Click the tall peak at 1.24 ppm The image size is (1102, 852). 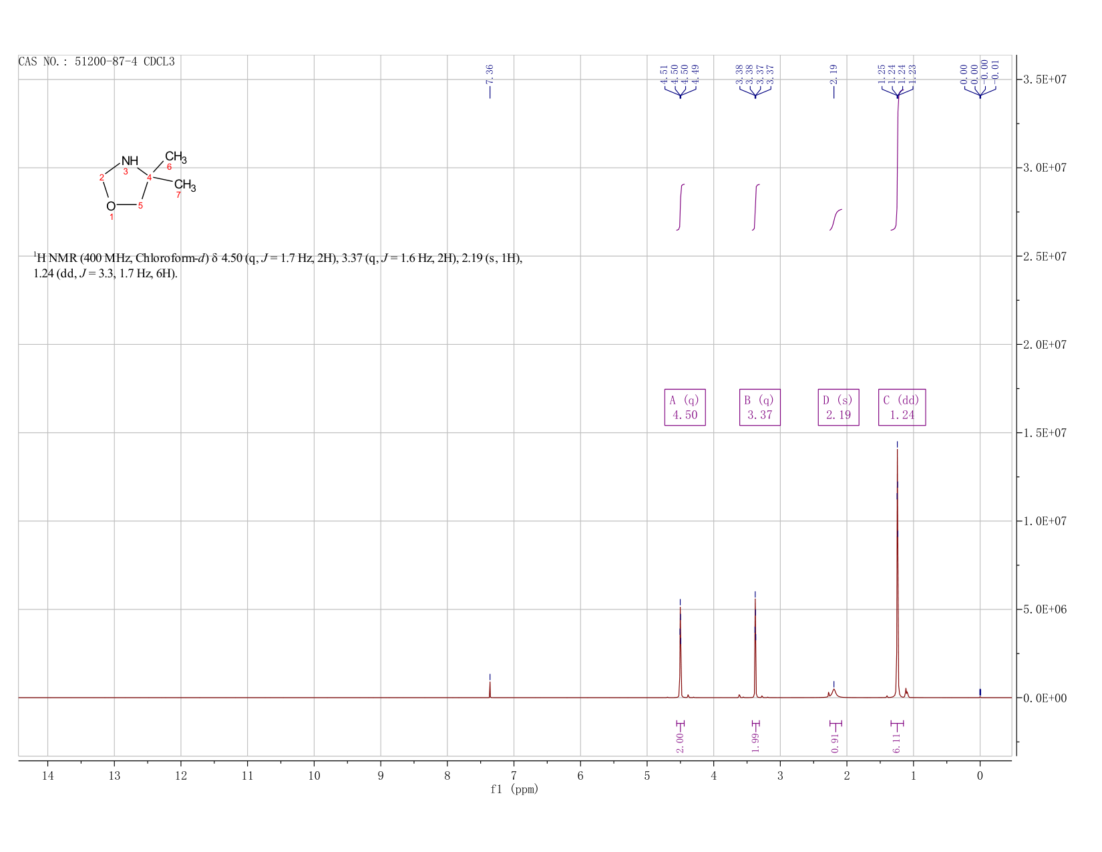click(x=897, y=575)
